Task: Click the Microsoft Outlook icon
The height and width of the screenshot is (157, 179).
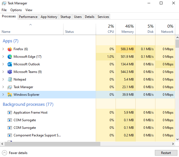Action: (x=10, y=64)
